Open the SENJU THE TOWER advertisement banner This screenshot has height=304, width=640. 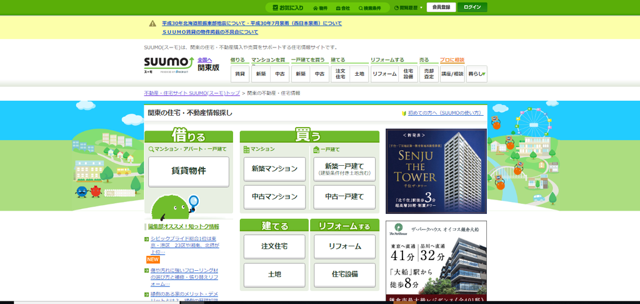pos(436,171)
